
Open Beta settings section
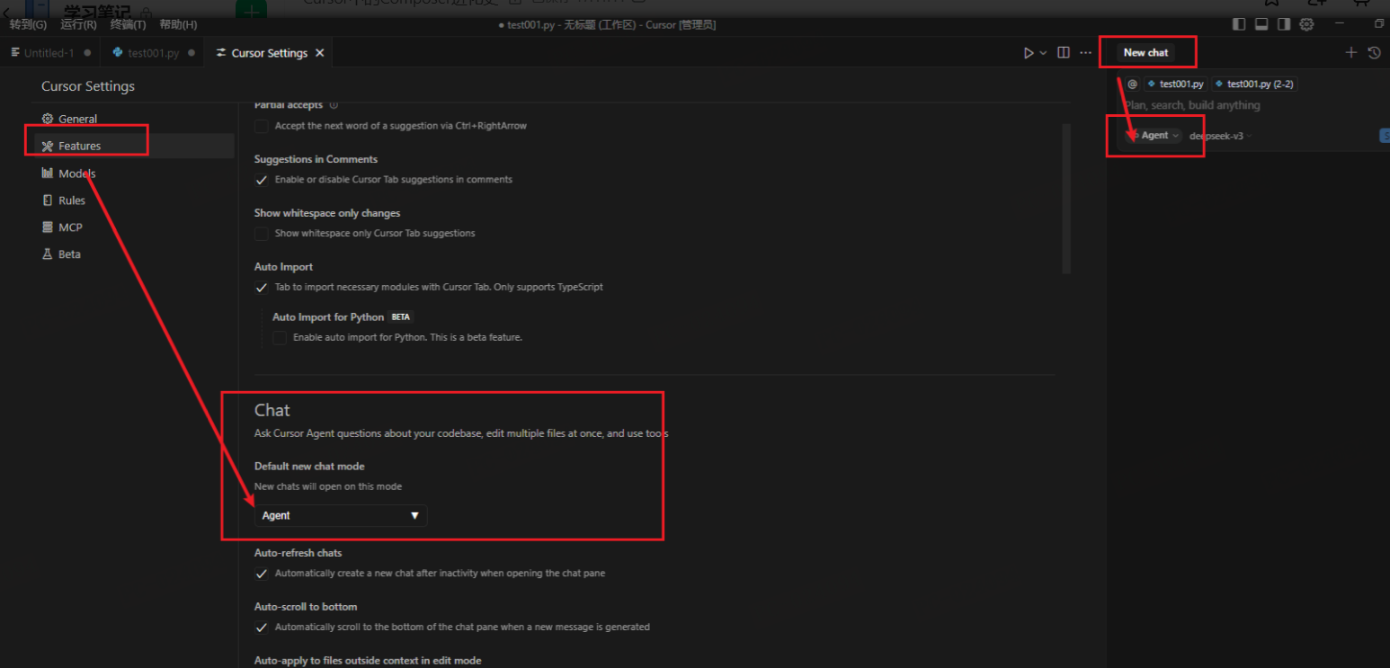click(x=135, y=254)
